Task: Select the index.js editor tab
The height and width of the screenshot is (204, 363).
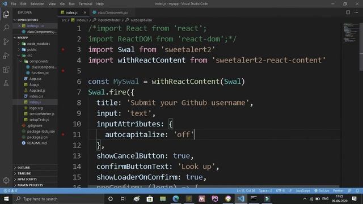Action: coord(71,12)
